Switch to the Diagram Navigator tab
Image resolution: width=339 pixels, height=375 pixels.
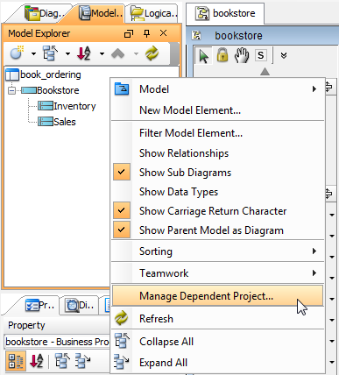pyautogui.click(x=45, y=13)
